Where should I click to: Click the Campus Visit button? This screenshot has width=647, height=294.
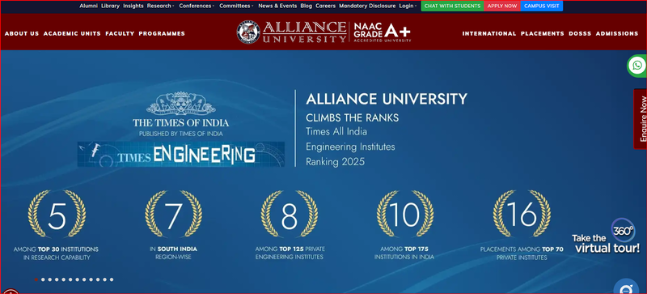pos(541,6)
